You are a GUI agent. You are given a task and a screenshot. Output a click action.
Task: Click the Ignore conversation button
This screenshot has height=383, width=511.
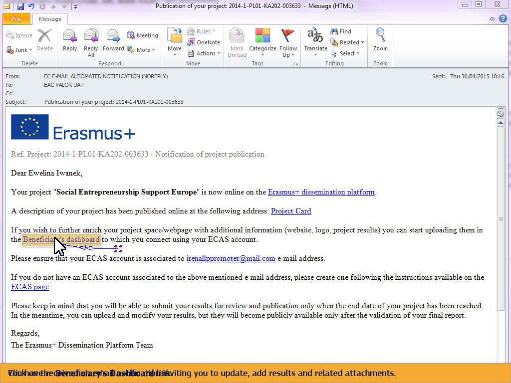click(x=19, y=35)
